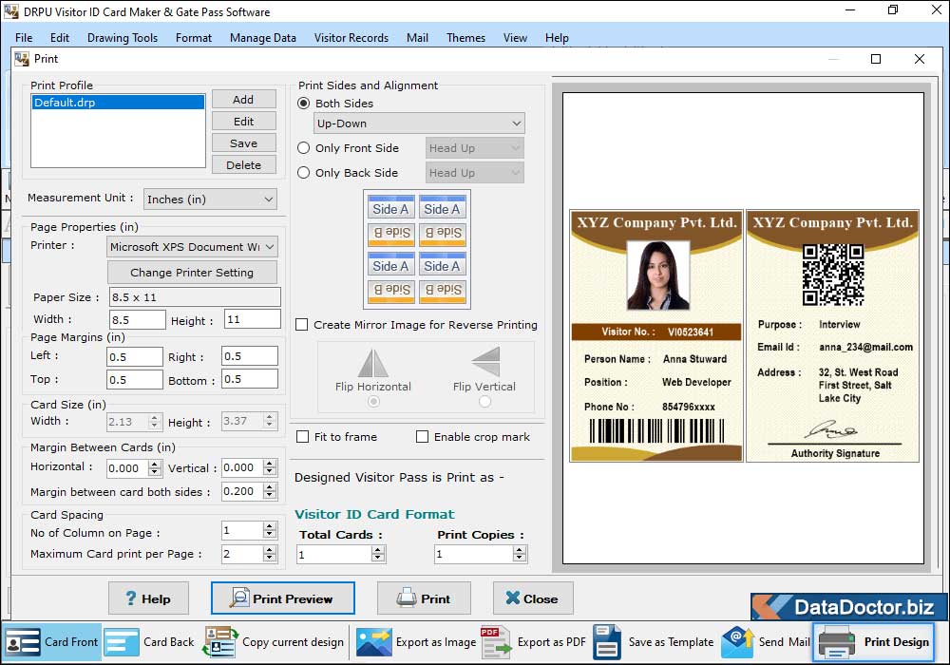Viewport: 950px width, 665px height.
Task: Open Visitor Records menu
Action: click(351, 38)
